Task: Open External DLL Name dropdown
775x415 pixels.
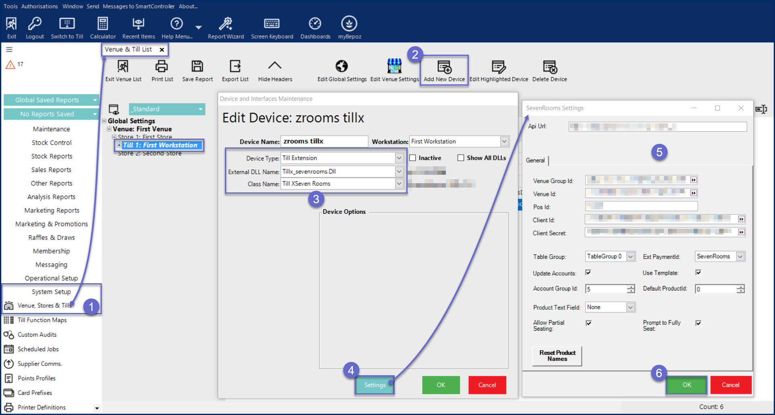Action: click(399, 172)
